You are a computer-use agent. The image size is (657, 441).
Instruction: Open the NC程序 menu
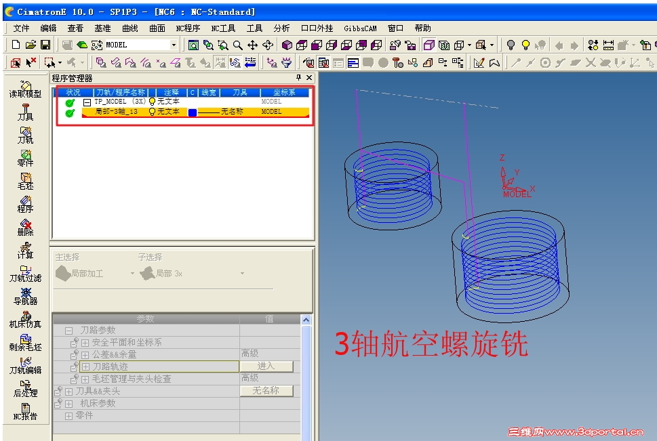(x=188, y=28)
